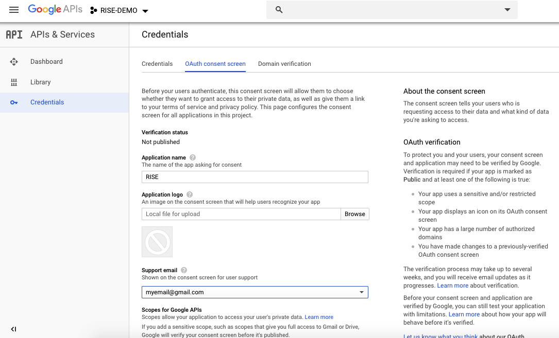The image size is (559, 338).
Task: Open the Support email dropdown
Action: [x=255, y=292]
